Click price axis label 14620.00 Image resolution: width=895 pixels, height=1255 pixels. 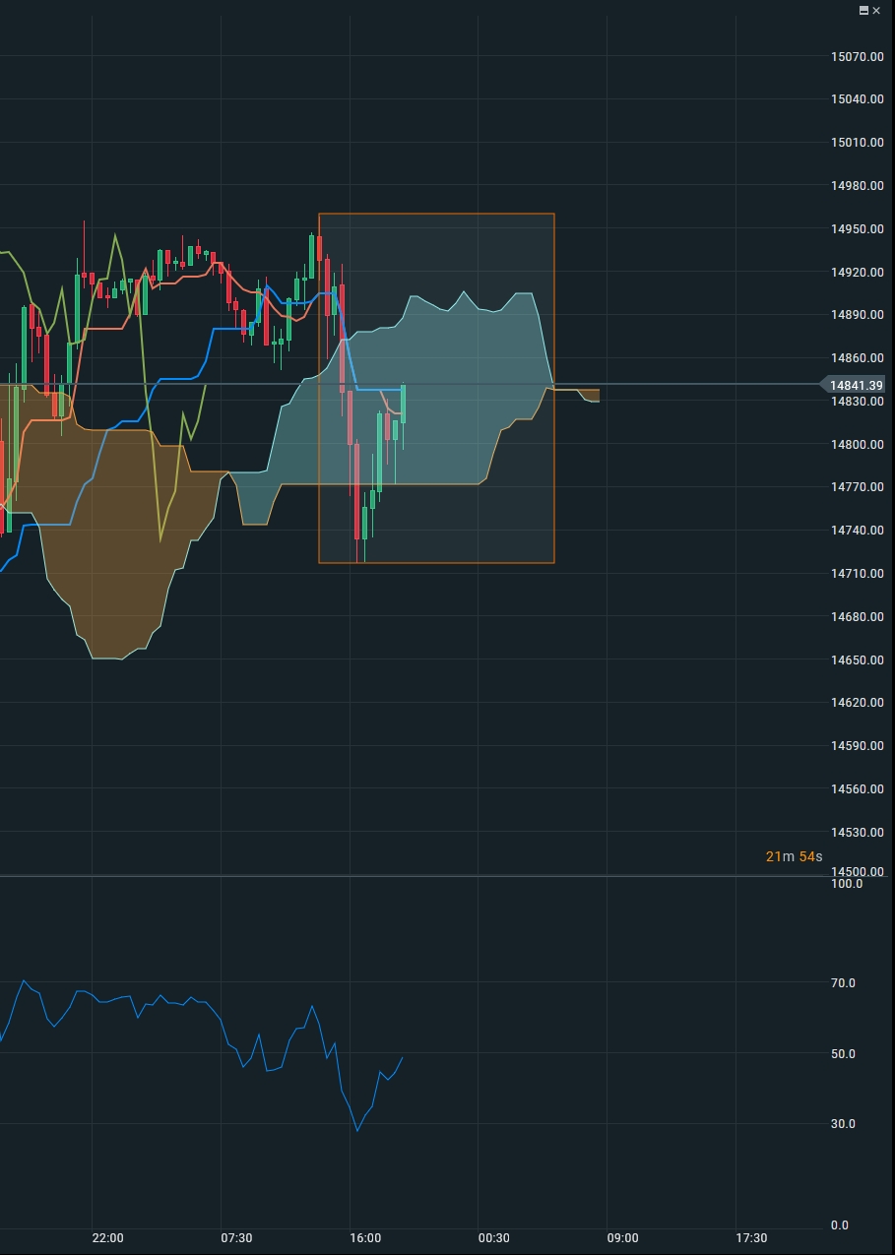tap(857, 703)
